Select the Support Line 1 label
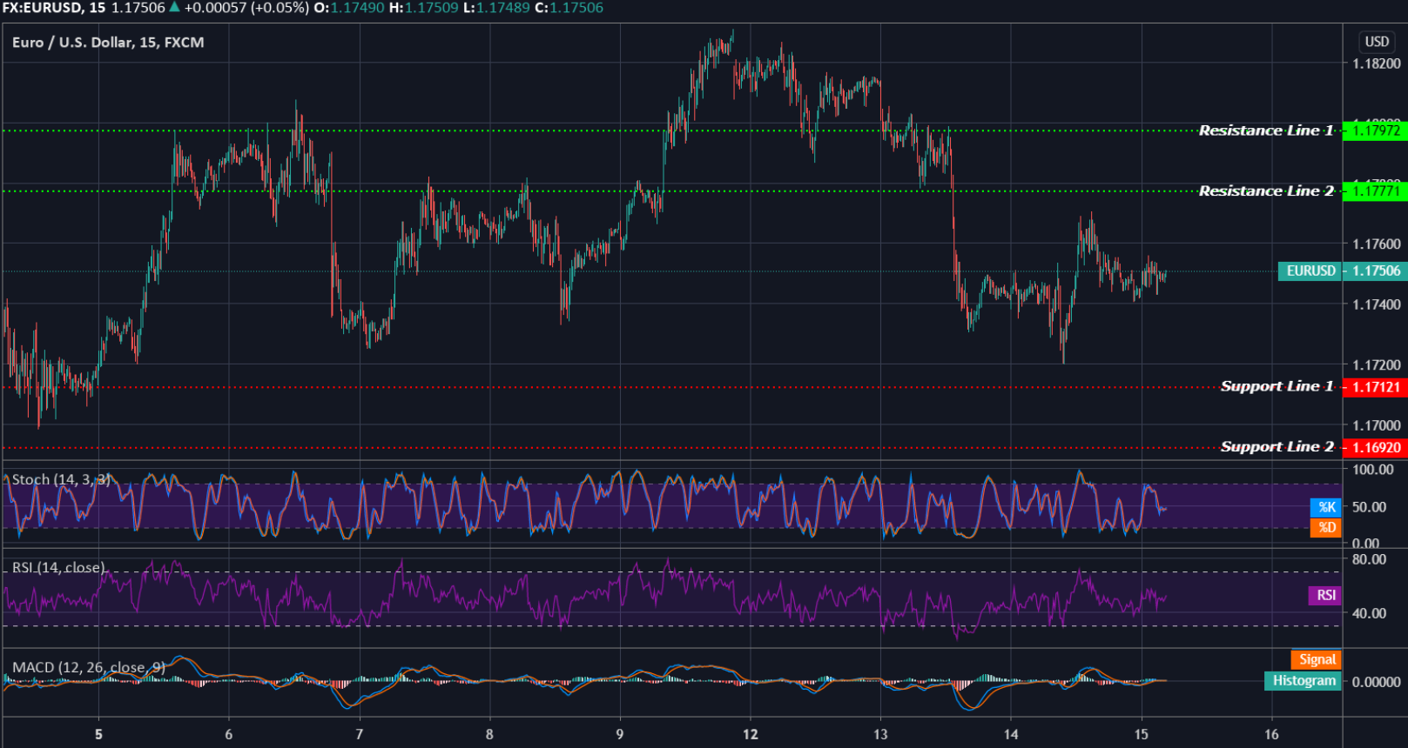This screenshot has width=1408, height=748. click(1277, 386)
